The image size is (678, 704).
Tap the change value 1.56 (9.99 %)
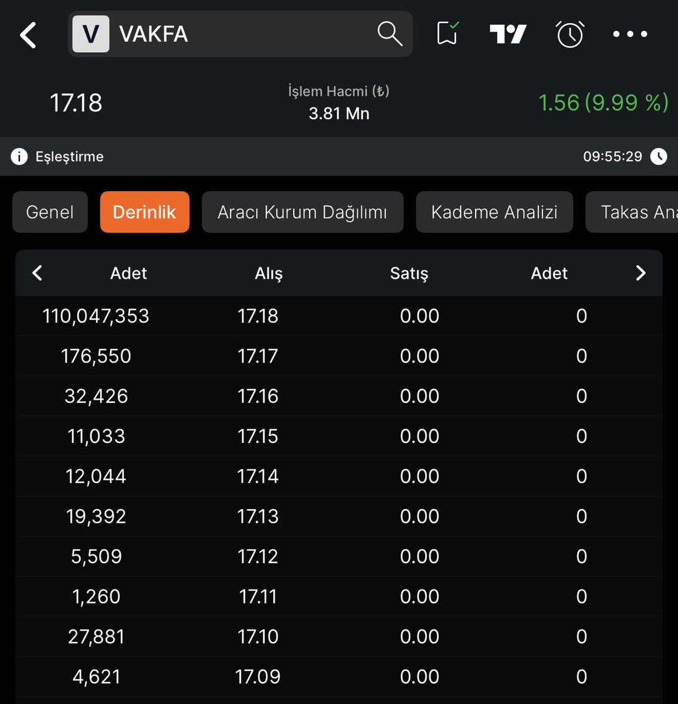(x=604, y=103)
